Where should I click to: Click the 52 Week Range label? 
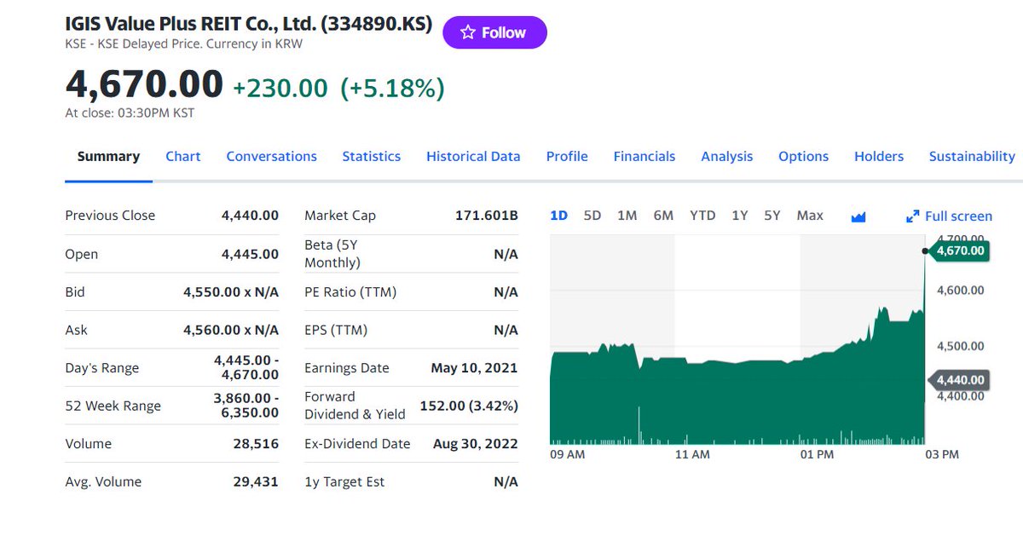point(113,406)
